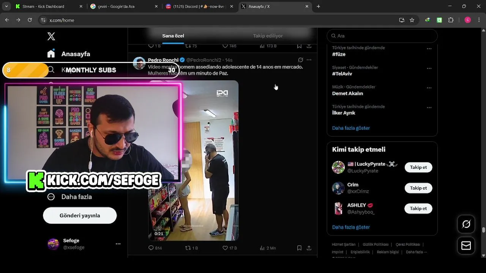486x273 pixels.
Task: Follow Crim with Takip et
Action: (x=418, y=188)
